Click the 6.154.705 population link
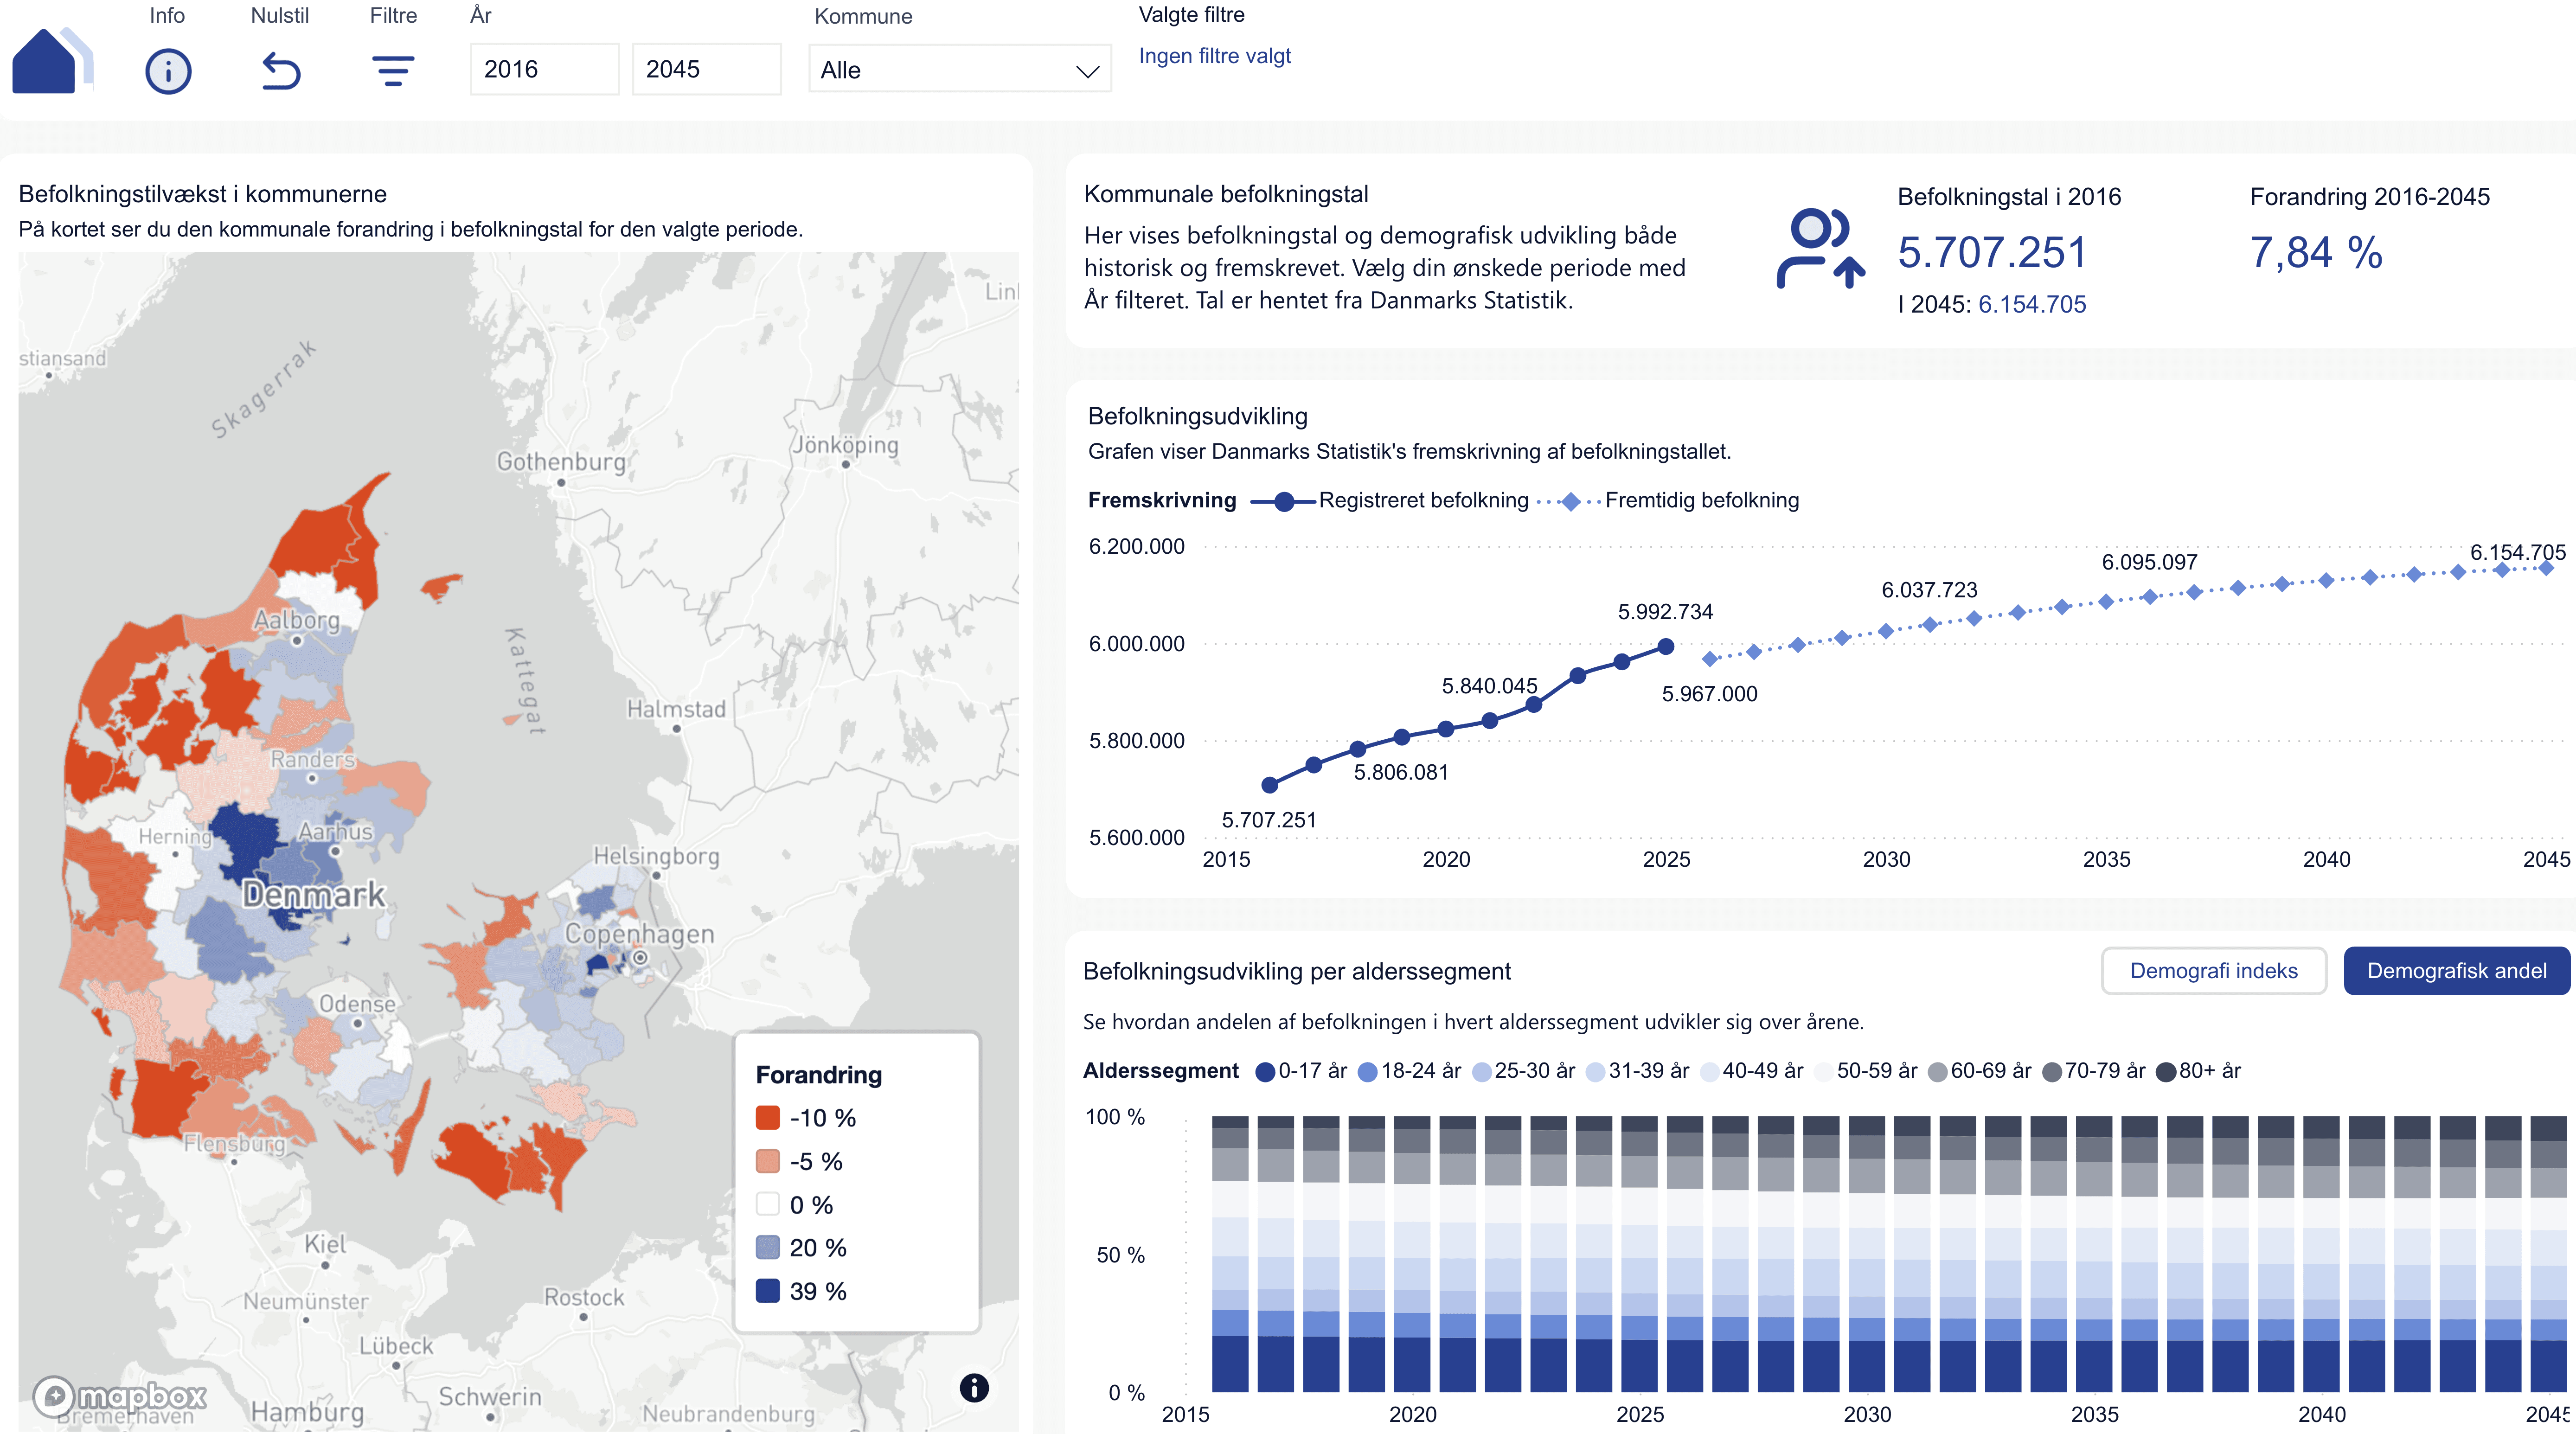Viewport: 2576px width, 1434px height. click(x=2031, y=304)
